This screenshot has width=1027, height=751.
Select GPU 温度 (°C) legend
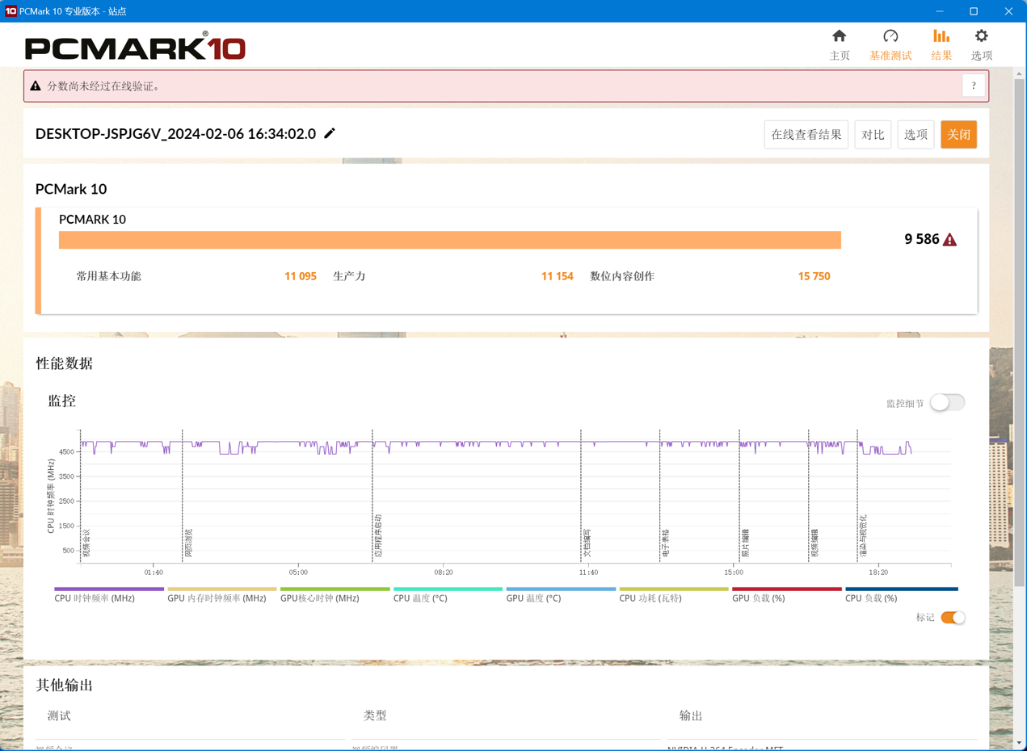(561, 595)
